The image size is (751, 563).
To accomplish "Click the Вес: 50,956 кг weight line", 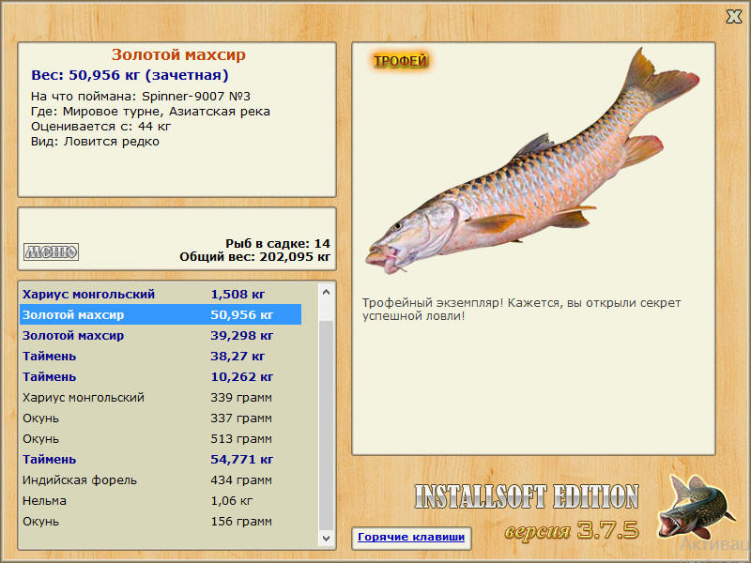I will (130, 75).
